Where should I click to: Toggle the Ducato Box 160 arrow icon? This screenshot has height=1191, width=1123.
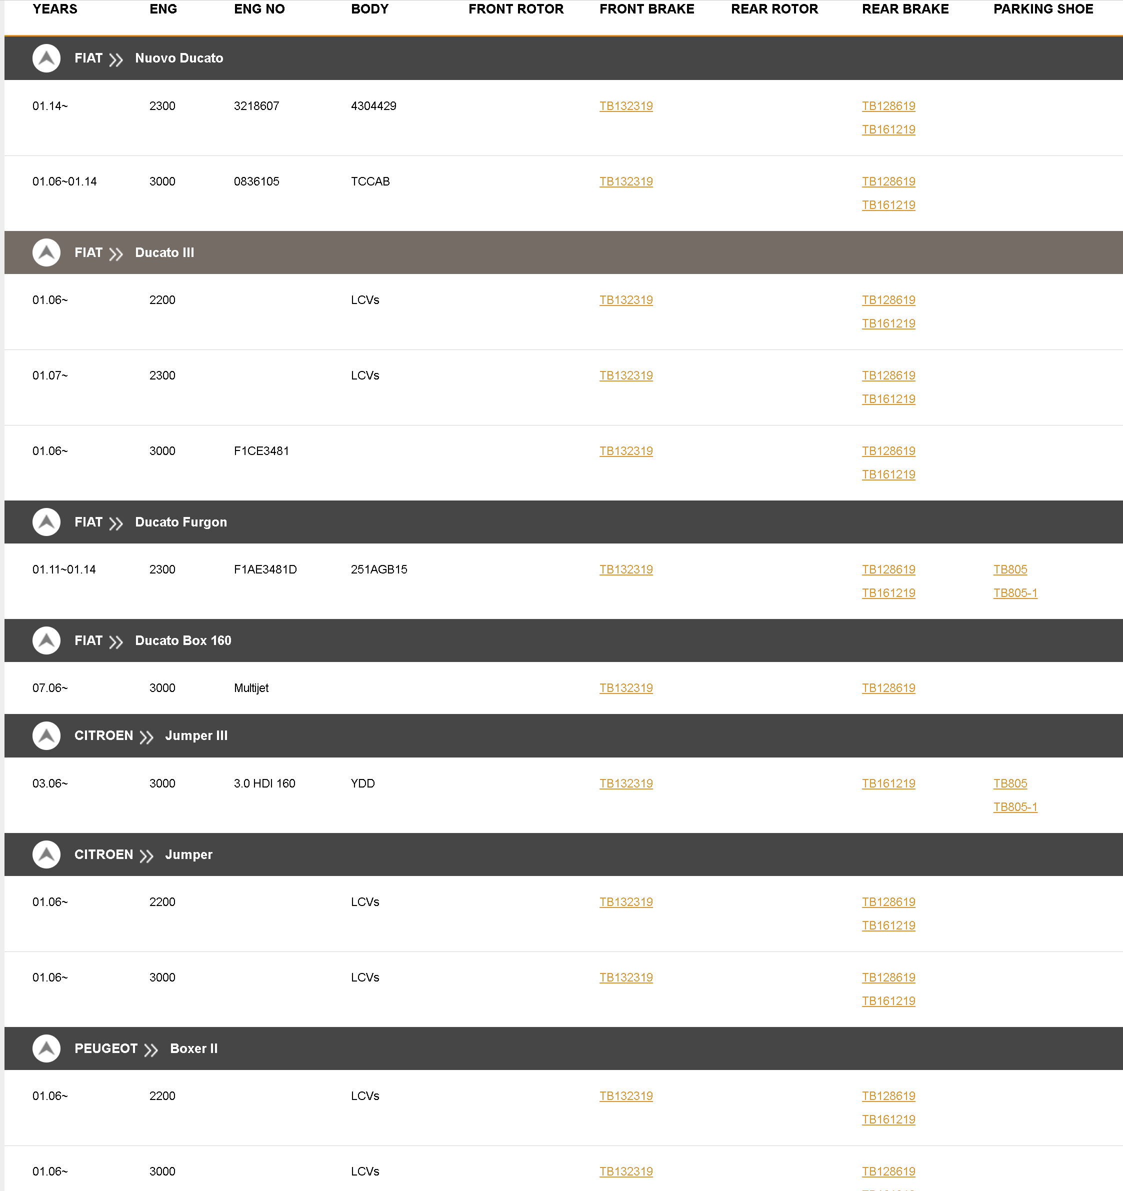46,640
